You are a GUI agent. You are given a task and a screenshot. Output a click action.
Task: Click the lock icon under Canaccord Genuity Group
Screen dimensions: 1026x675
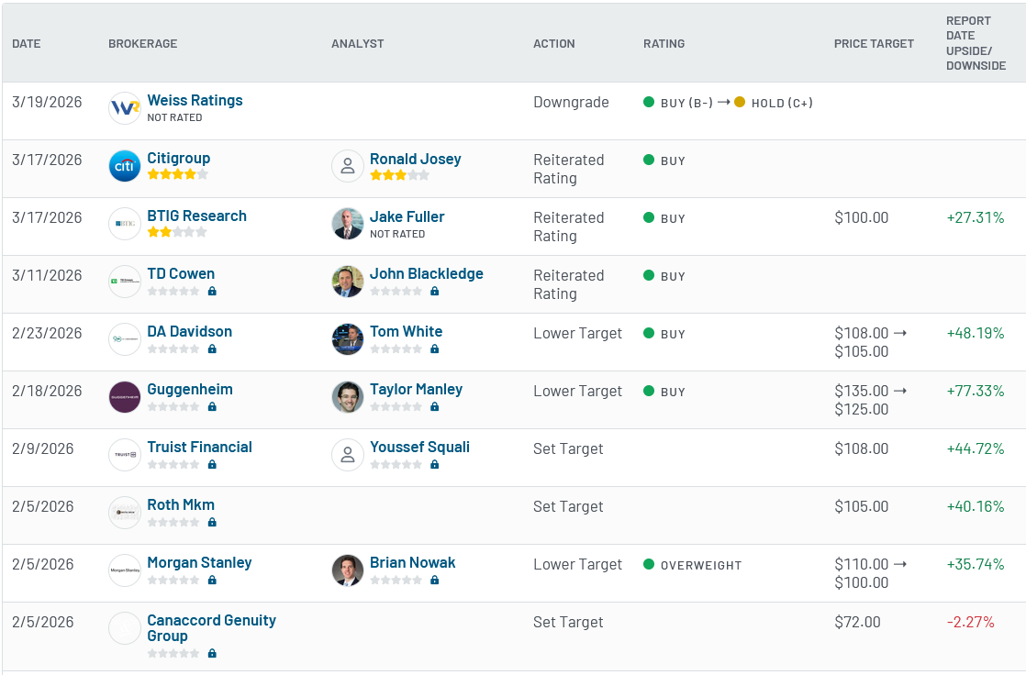tap(212, 653)
